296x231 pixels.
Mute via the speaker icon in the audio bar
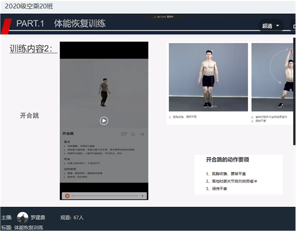click(142, 196)
